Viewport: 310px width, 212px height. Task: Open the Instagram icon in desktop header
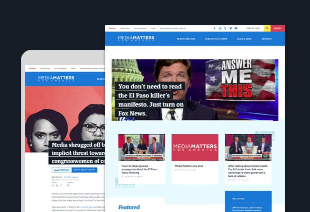pyautogui.click(x=220, y=28)
